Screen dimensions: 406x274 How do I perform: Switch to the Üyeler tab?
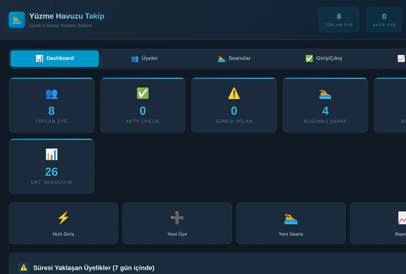(144, 58)
